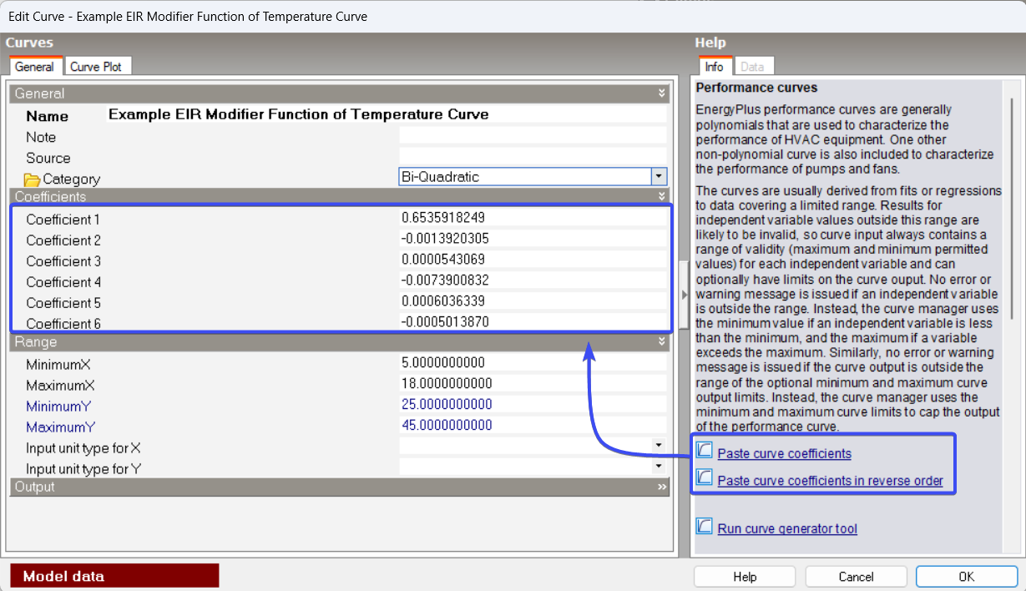Screen dimensions: 1026x591
Task: Click the Run curve generator tool link
Action: tap(786, 529)
